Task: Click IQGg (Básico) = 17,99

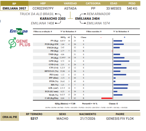Action: [x=65, y=104]
